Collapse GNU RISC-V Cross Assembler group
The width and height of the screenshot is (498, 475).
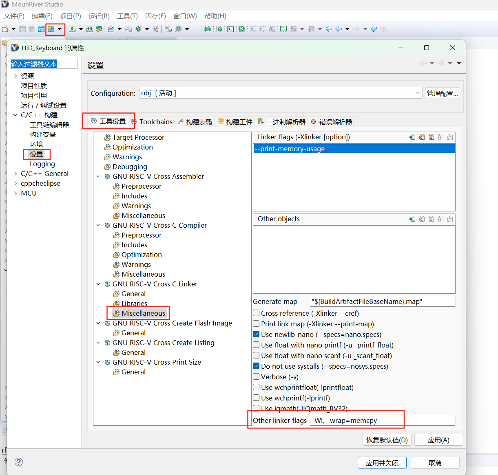point(98,176)
